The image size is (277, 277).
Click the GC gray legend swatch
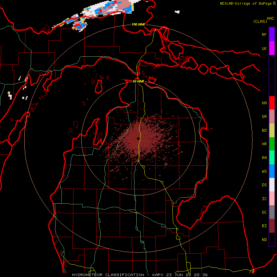pyautogui.click(x=272, y=212)
